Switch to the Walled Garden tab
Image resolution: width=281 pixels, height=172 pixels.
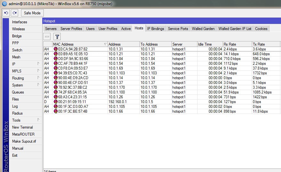coord(203,29)
